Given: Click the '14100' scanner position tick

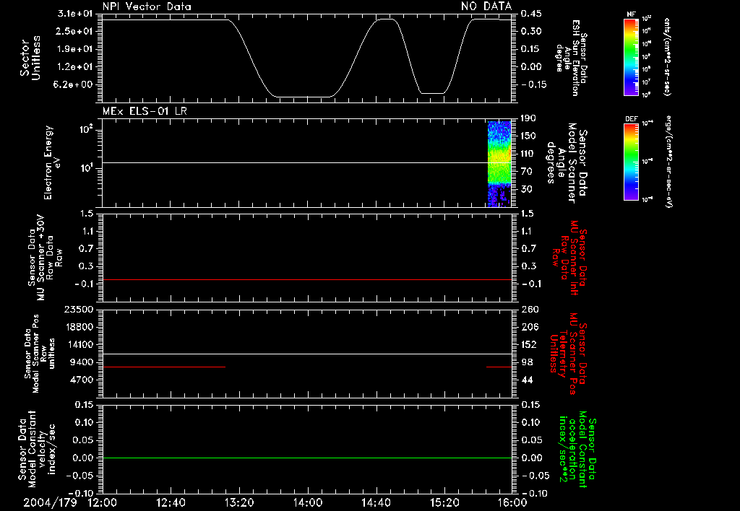Looking at the screenshot, I should coord(79,344).
